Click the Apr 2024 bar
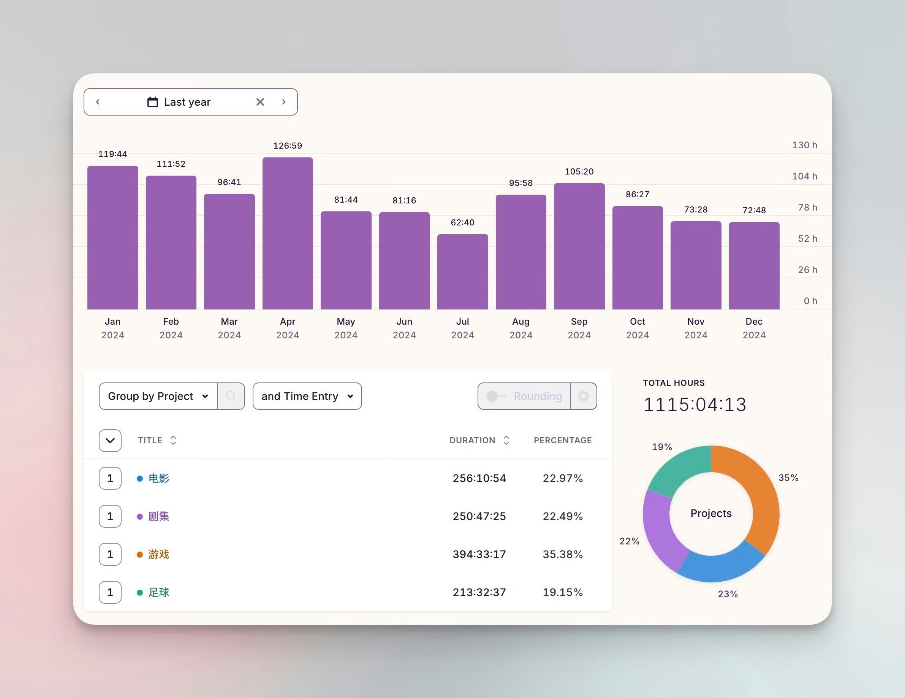The height and width of the screenshot is (698, 905). (288, 233)
